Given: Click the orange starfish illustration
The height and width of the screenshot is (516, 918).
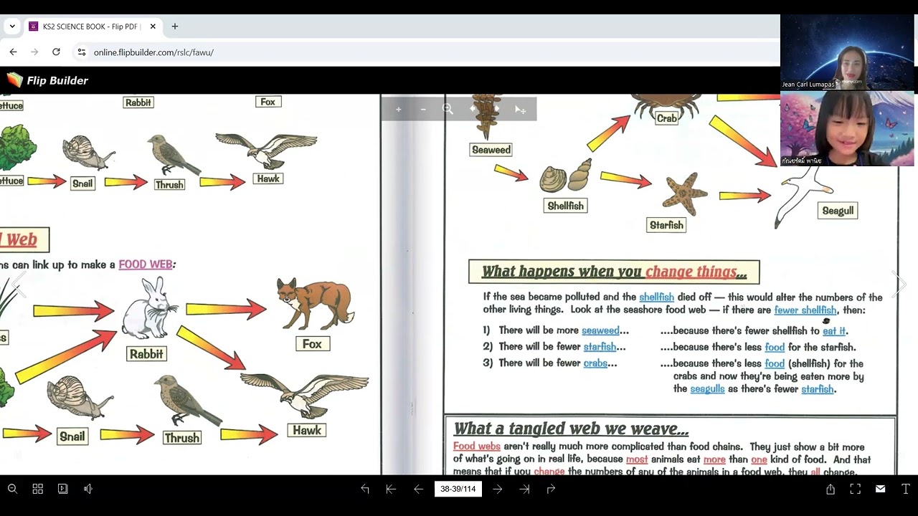Looking at the screenshot, I should tap(684, 193).
